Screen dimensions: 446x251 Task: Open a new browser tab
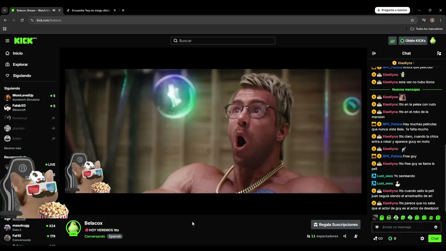[x=123, y=10]
